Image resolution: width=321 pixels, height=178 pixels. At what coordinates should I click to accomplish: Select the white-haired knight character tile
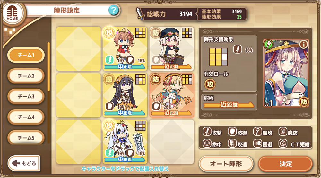(x=125, y=142)
